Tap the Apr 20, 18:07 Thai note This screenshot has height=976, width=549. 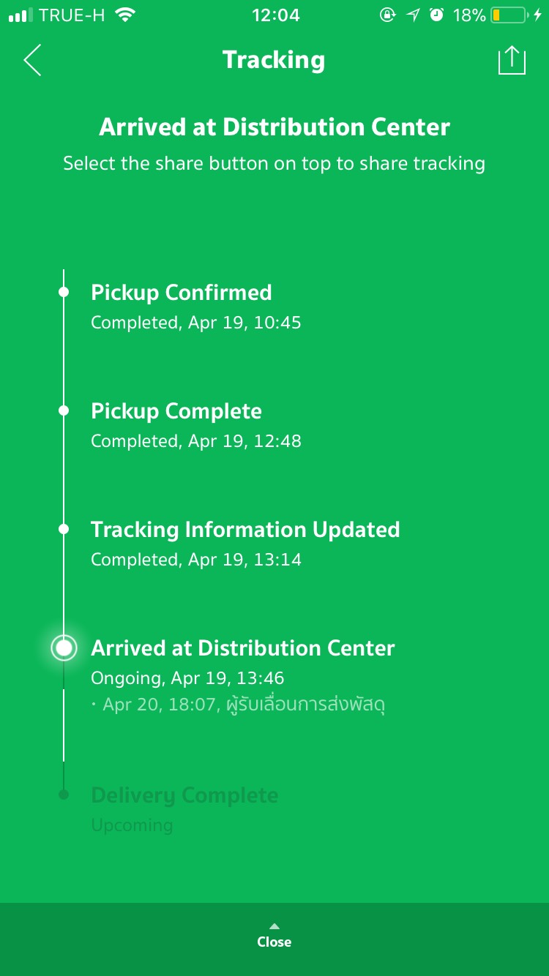(x=244, y=705)
